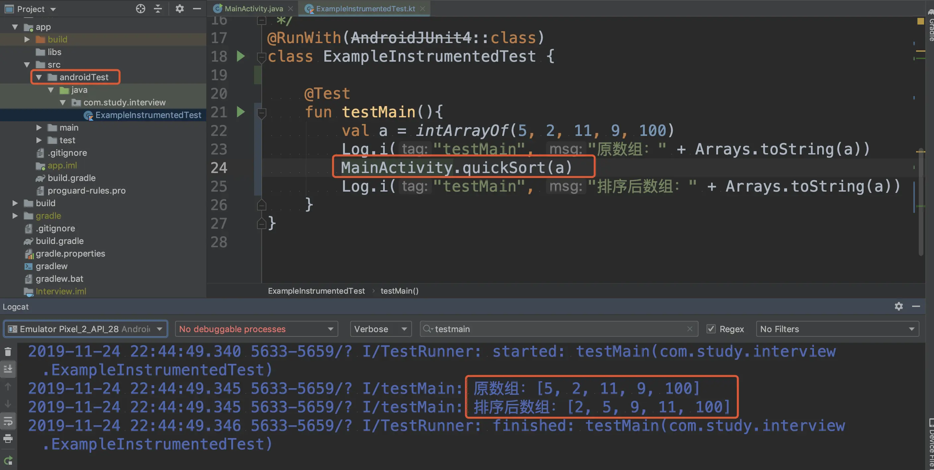Image resolution: width=934 pixels, height=470 pixels.
Task: Expand the gradle folder
Action: click(15, 216)
